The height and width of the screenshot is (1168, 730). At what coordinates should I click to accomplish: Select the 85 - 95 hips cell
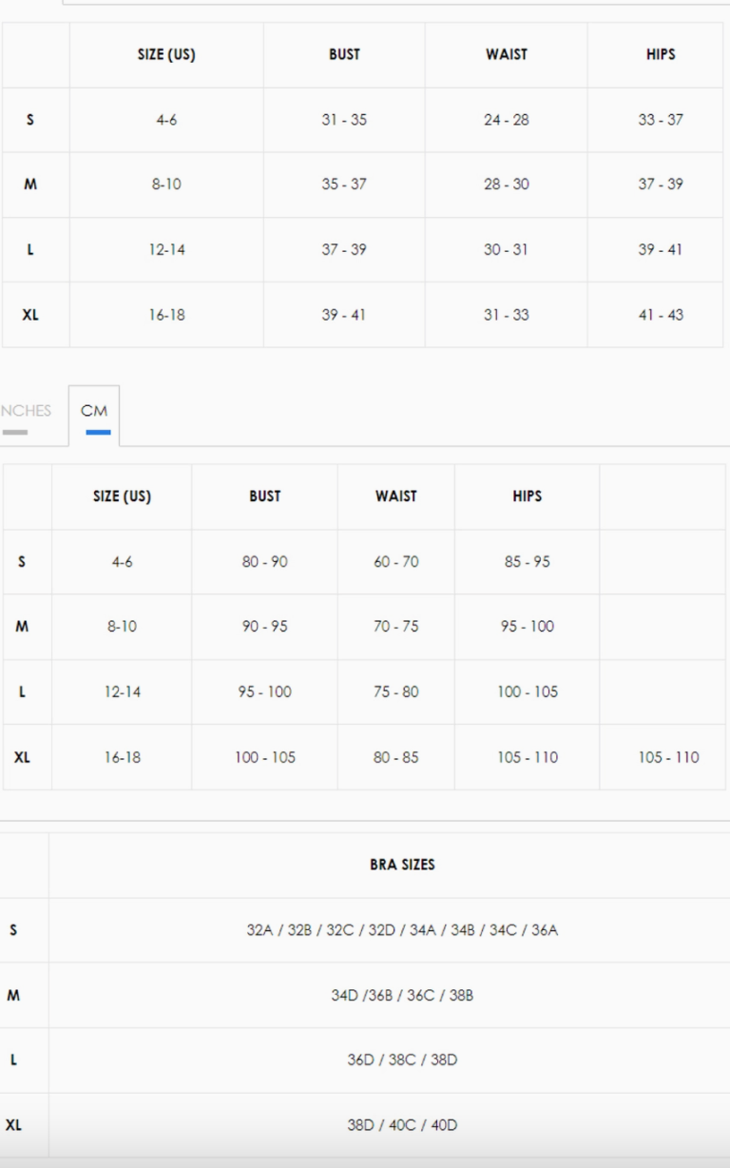tap(528, 562)
